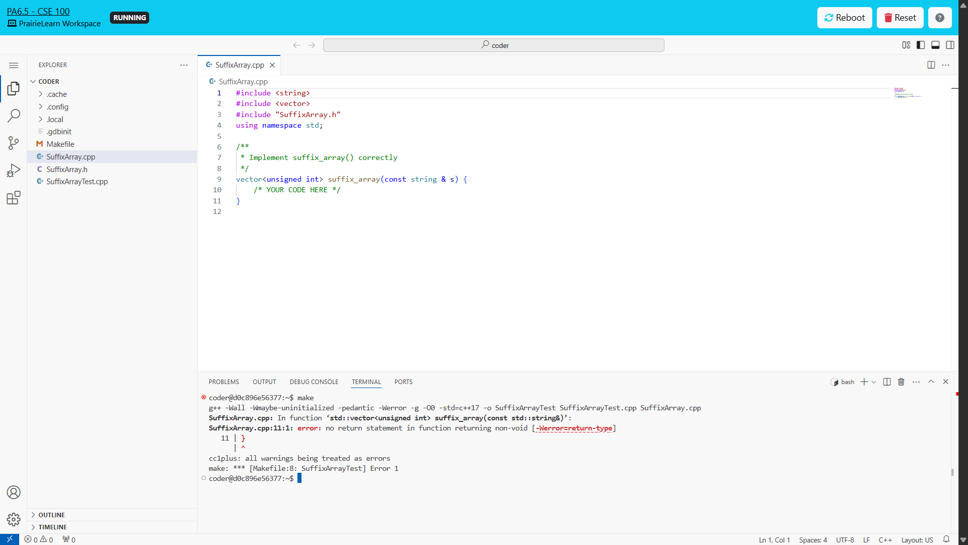Expand the TIMELINE section

point(112,527)
